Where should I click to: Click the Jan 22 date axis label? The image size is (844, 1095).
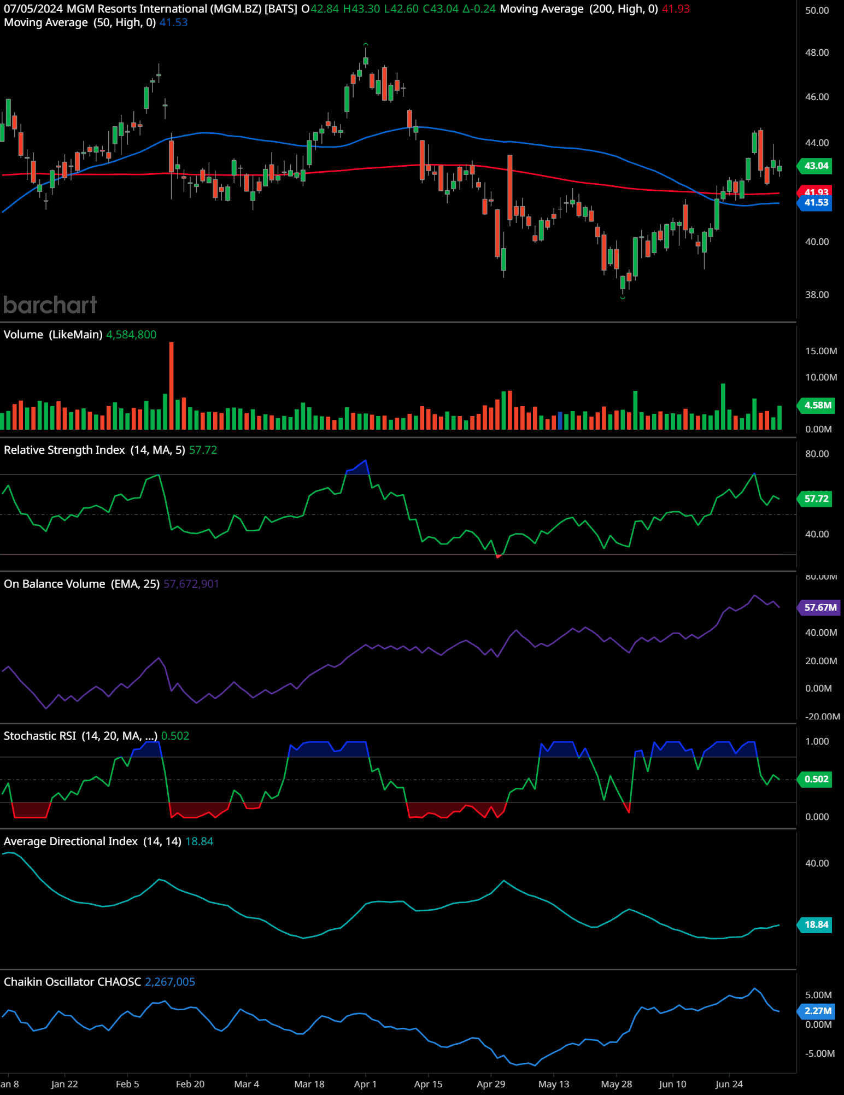tap(65, 1084)
